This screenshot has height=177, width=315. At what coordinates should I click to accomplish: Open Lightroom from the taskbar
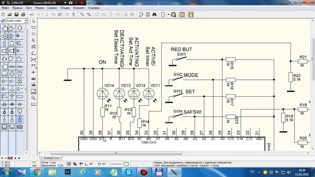tap(67, 172)
